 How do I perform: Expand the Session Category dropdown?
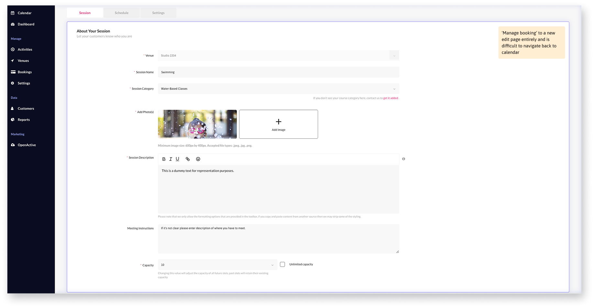[394, 89]
